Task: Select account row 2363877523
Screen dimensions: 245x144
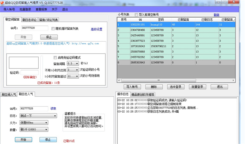Action: 176,41
